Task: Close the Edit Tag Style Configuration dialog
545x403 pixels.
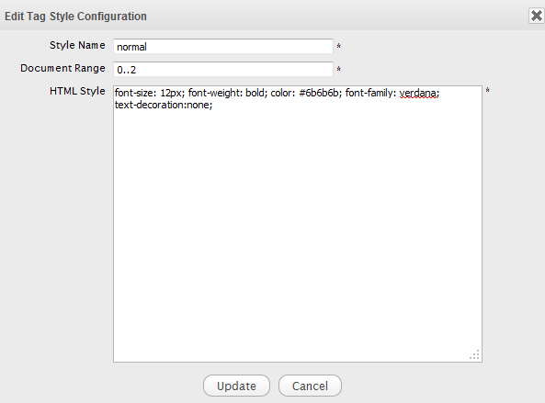Action: point(537,16)
